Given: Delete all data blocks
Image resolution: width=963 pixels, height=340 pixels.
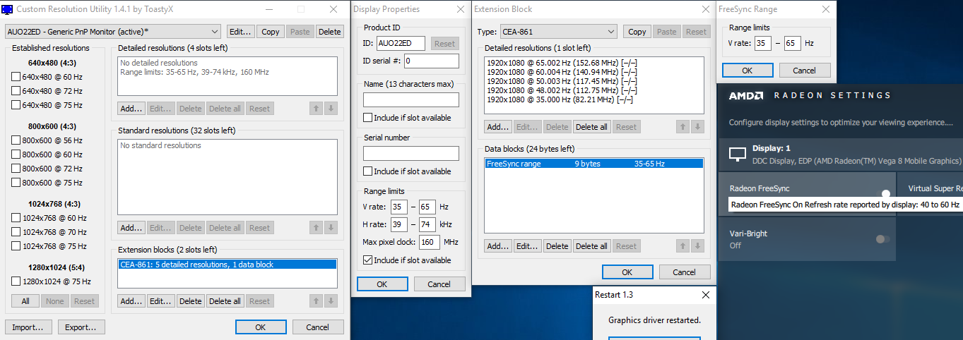Looking at the screenshot, I should click(x=591, y=246).
